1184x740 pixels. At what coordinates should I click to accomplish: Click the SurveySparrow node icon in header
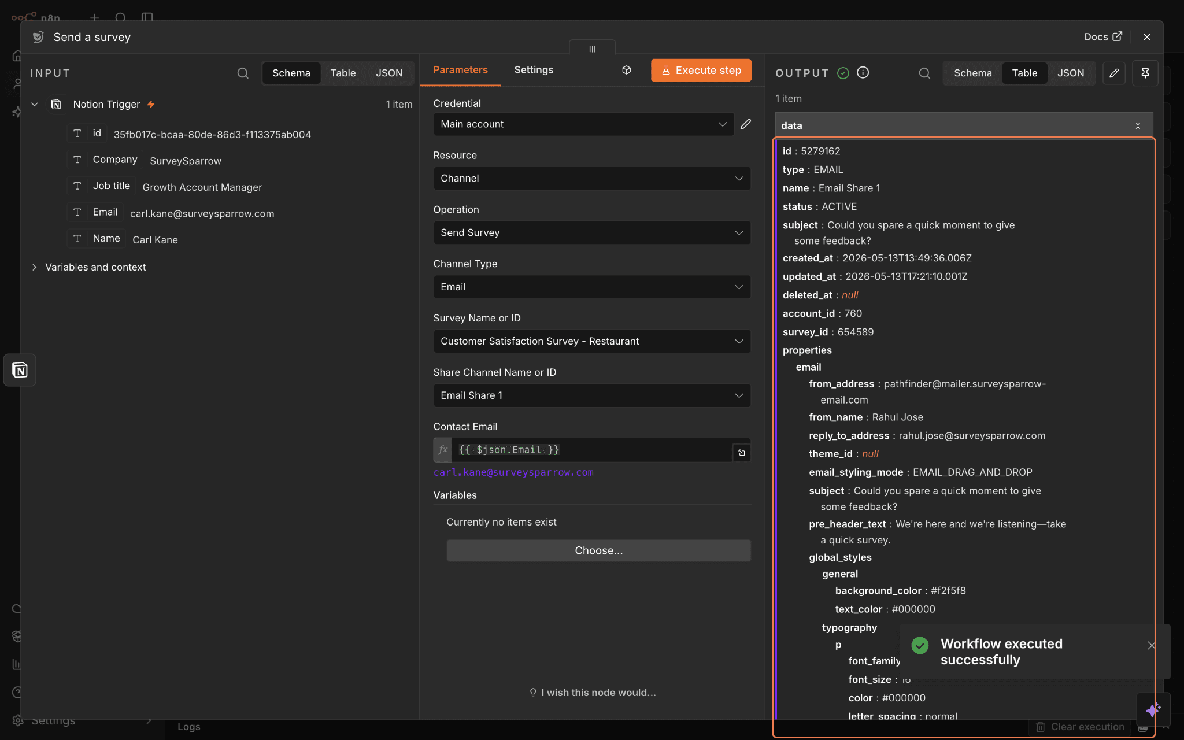tap(38, 37)
